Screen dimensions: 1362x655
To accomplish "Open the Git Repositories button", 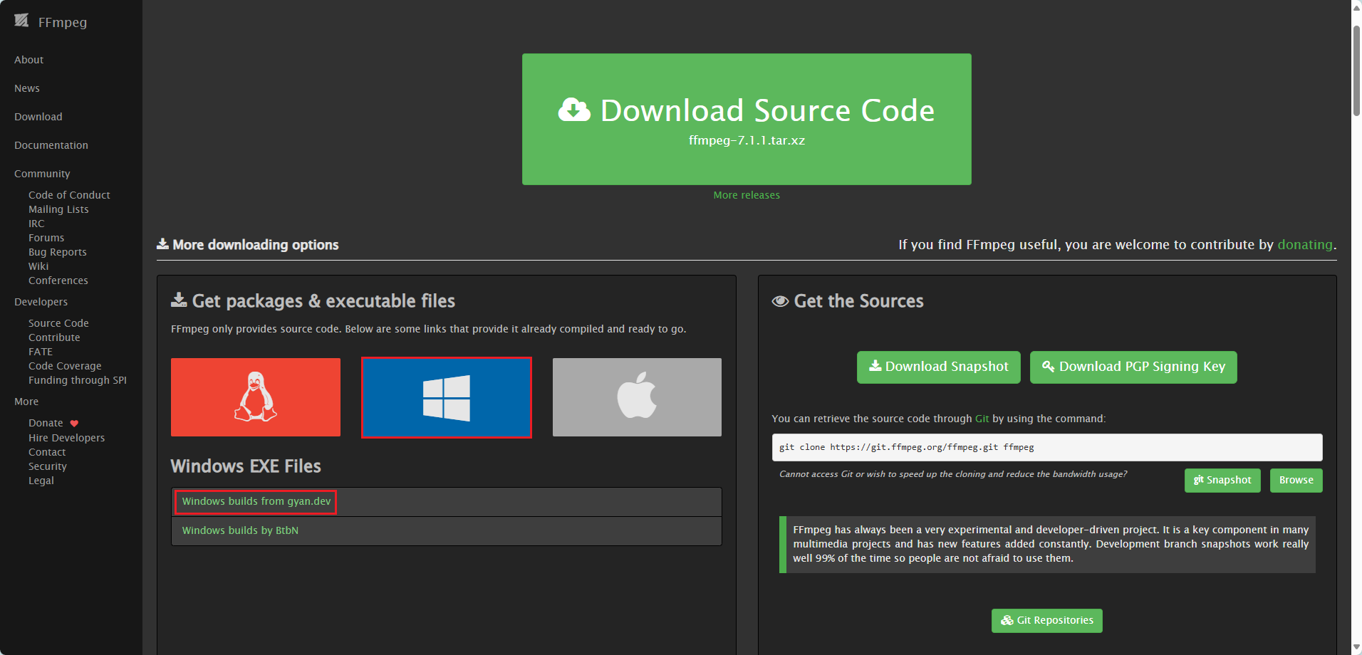I will click(x=1046, y=621).
